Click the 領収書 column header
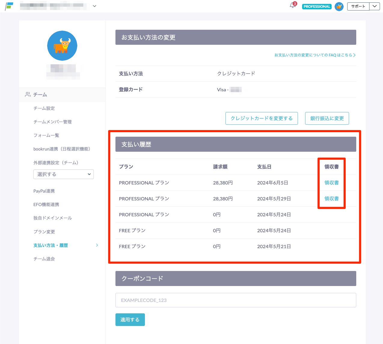383x344 pixels. pyautogui.click(x=332, y=167)
